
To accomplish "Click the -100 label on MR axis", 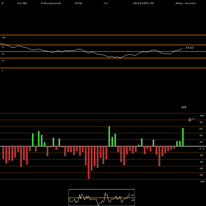I will [202, 182].
